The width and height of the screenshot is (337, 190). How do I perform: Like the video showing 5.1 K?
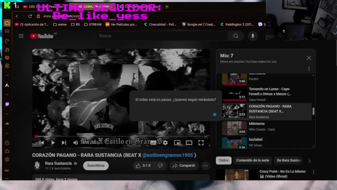pyautogui.click(x=143, y=166)
